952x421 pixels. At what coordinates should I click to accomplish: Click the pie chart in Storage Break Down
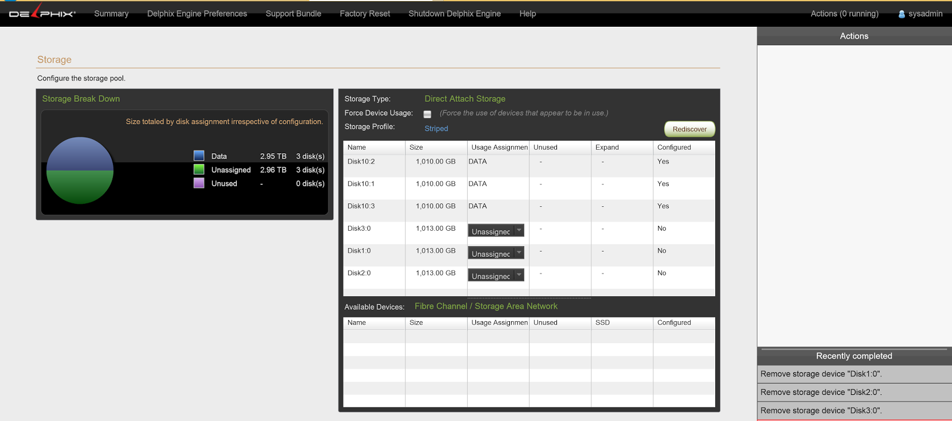(80, 171)
